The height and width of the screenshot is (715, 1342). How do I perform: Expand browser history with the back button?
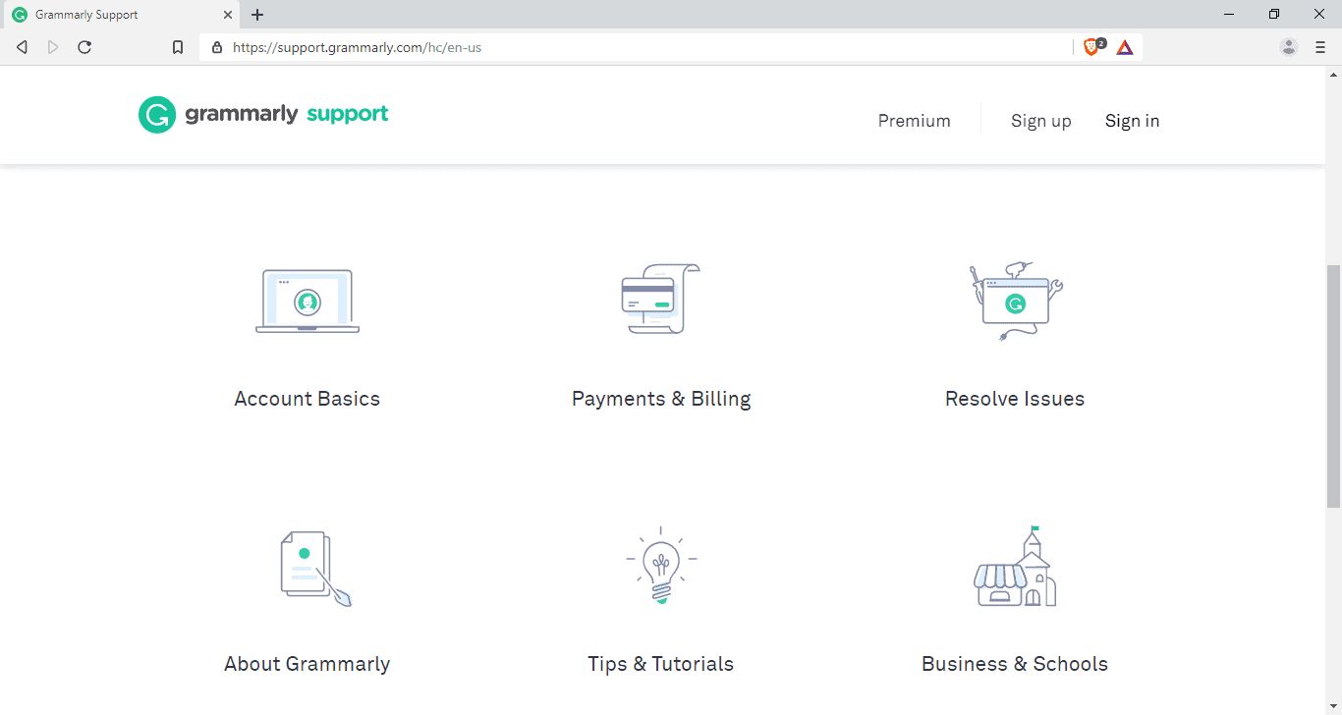[22, 46]
